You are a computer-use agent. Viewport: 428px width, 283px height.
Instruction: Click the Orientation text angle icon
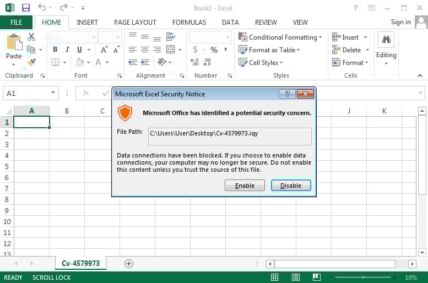162,62
